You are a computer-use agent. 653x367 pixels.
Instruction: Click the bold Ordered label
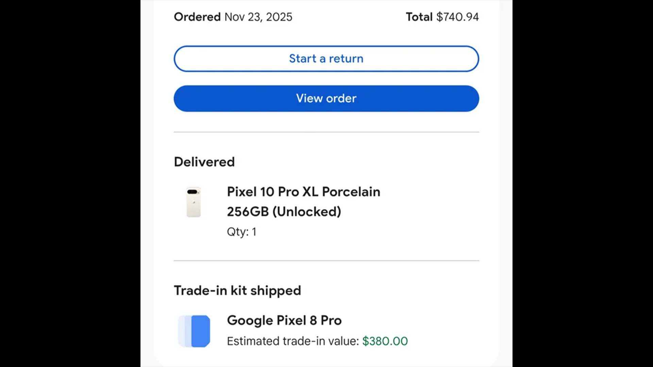click(x=197, y=17)
